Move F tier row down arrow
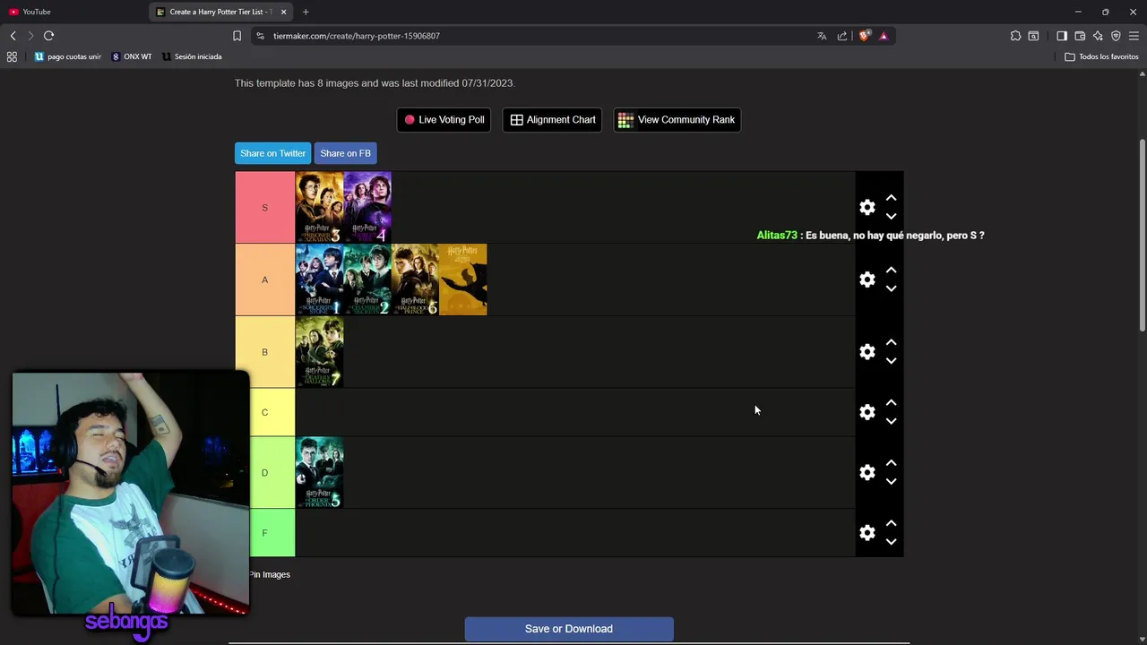The image size is (1147, 645). tap(891, 542)
